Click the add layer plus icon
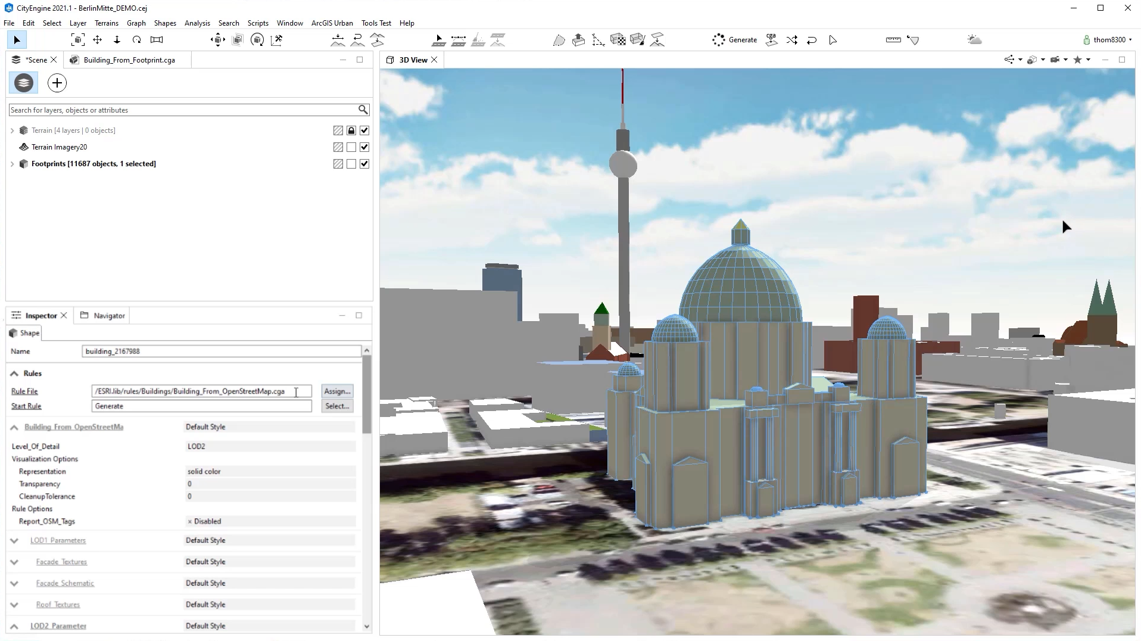 point(57,83)
